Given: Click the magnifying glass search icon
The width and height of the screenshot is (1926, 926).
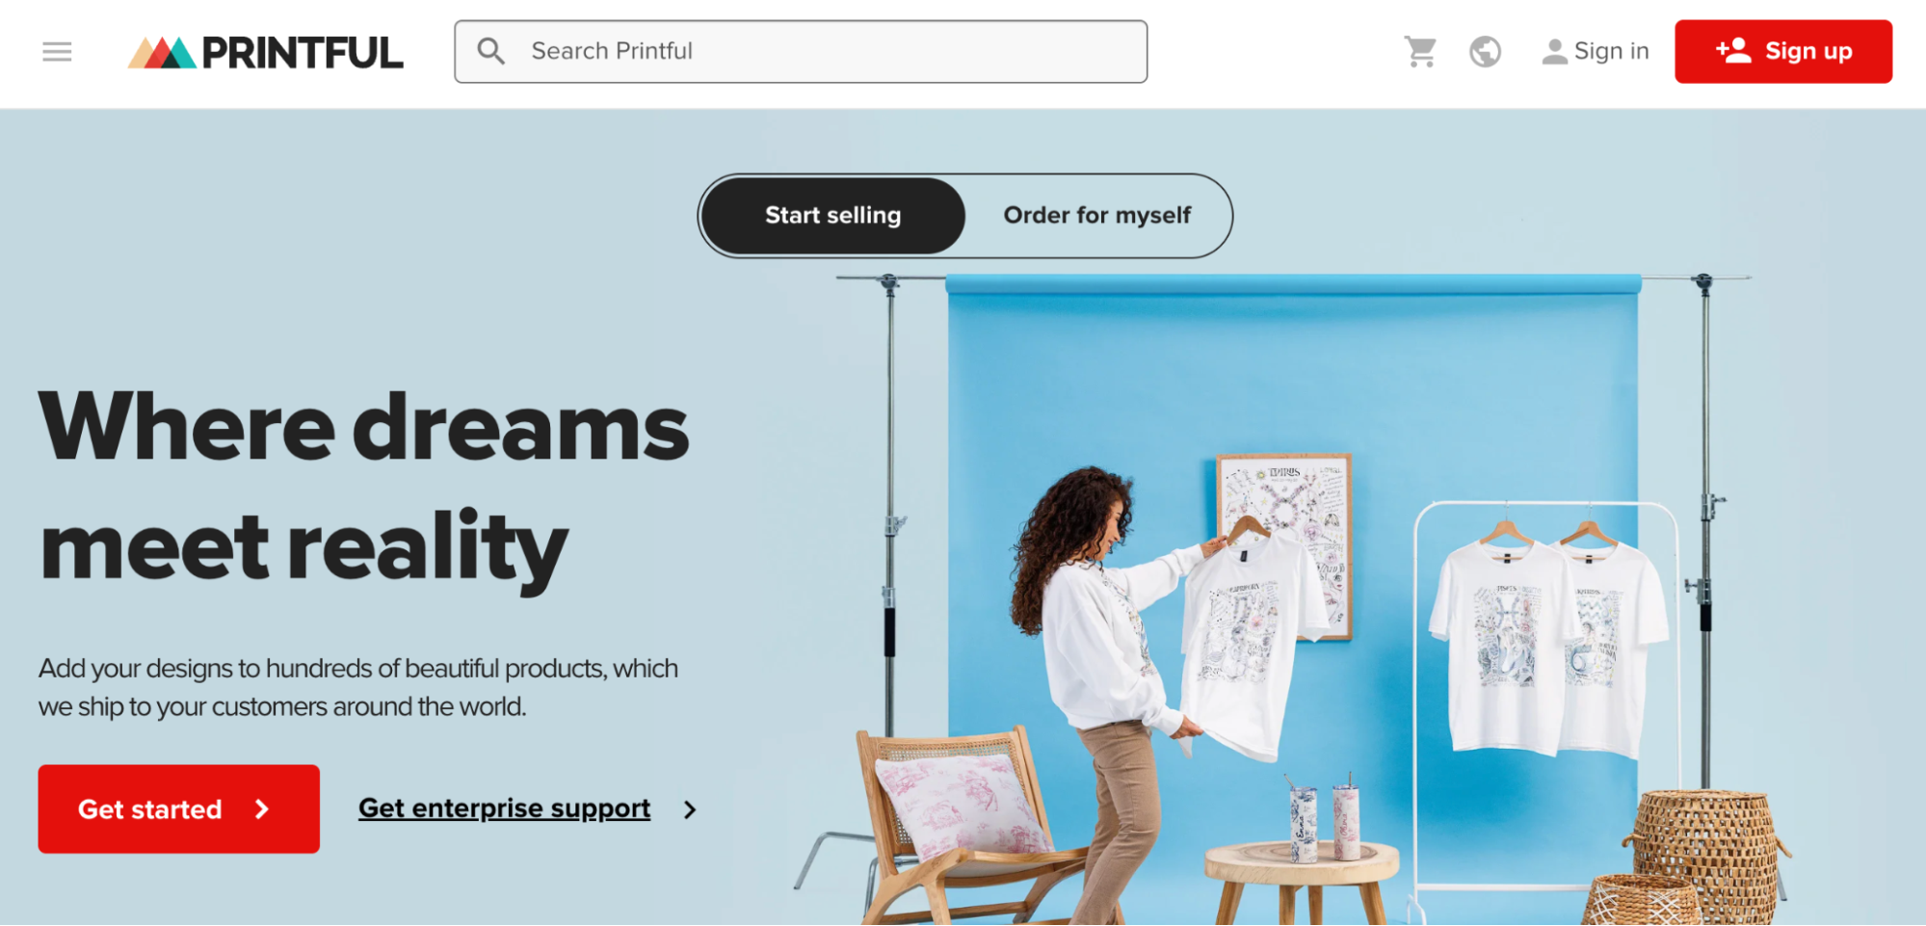Looking at the screenshot, I should [x=491, y=51].
